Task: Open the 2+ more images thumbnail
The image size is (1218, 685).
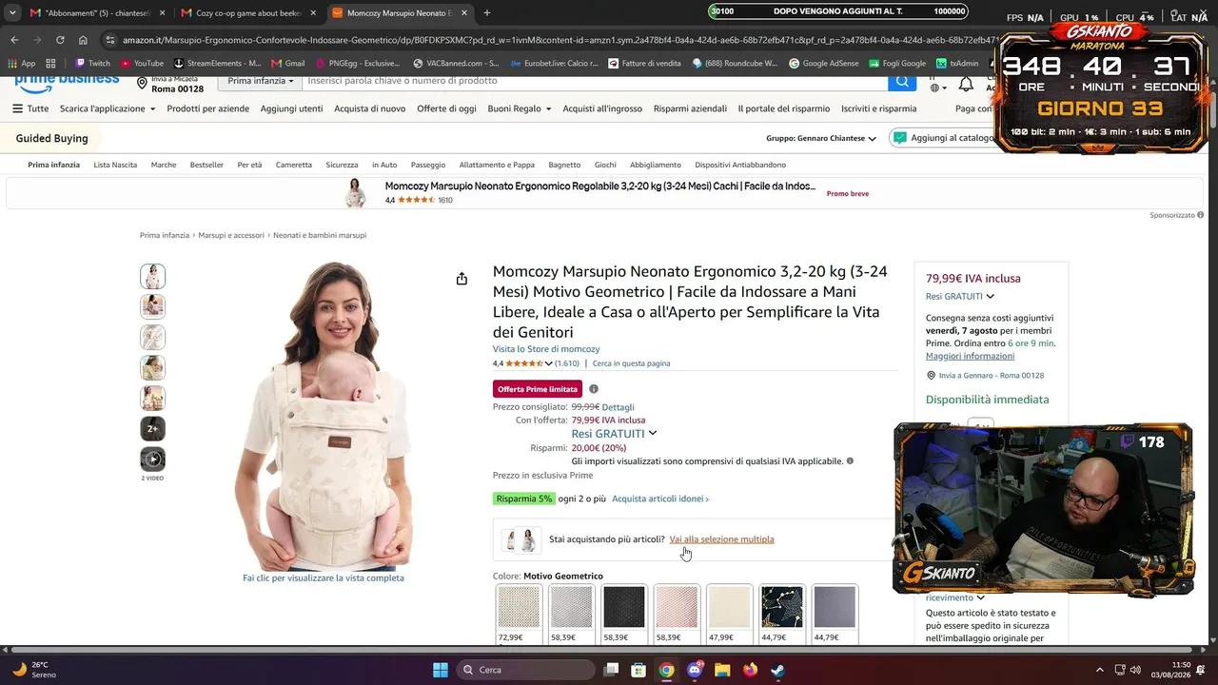Action: tap(152, 429)
